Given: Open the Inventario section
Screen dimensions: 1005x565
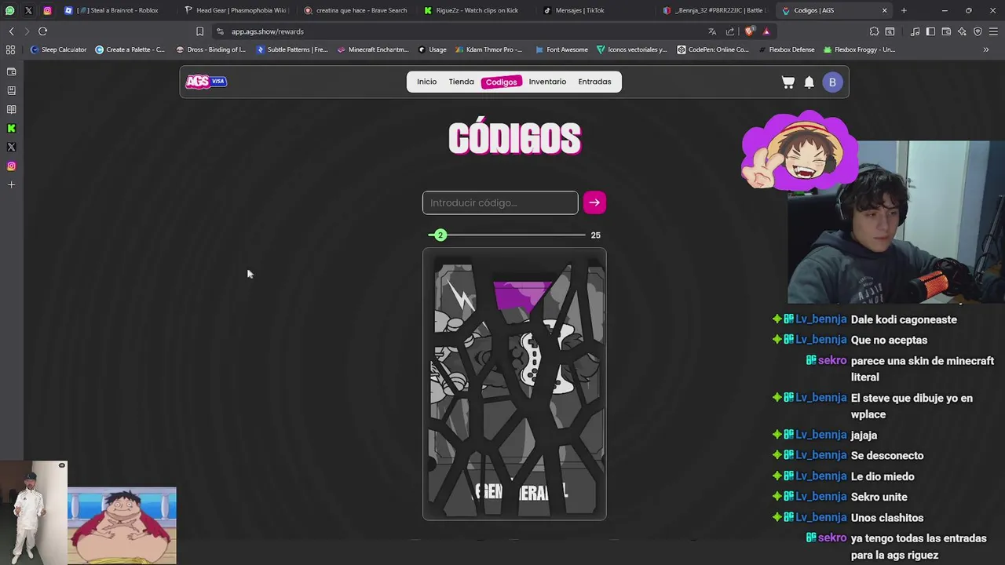Looking at the screenshot, I should pyautogui.click(x=547, y=82).
